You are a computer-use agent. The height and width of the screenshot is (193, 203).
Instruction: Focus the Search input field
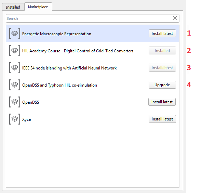pos(89,18)
